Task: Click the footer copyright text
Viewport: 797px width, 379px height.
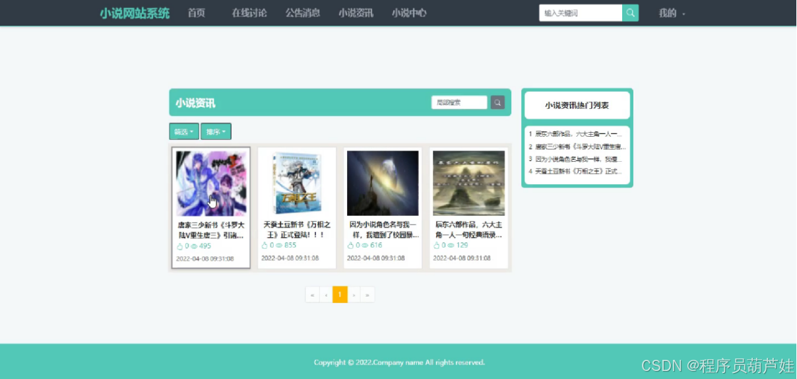Action: [399, 362]
